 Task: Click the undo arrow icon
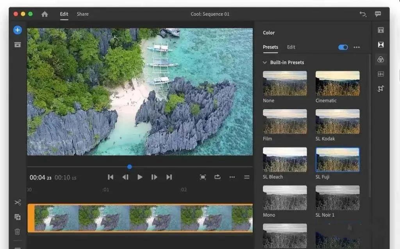(363, 14)
